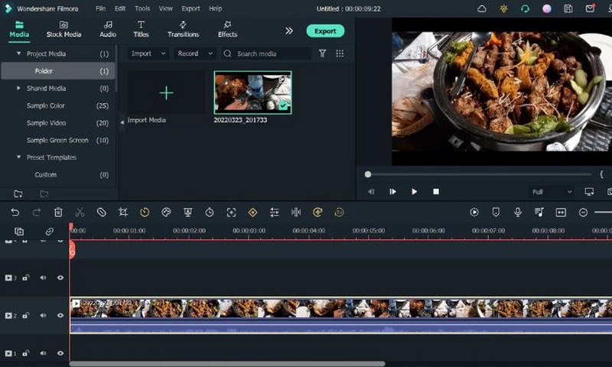Open the duration stopwatch icon

coord(210,212)
